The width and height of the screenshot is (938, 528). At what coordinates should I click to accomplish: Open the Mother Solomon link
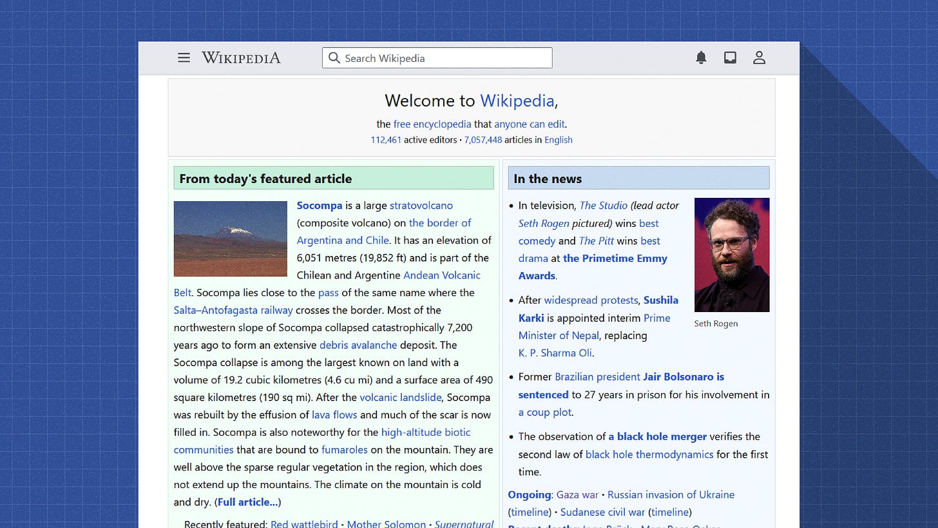[x=387, y=523]
